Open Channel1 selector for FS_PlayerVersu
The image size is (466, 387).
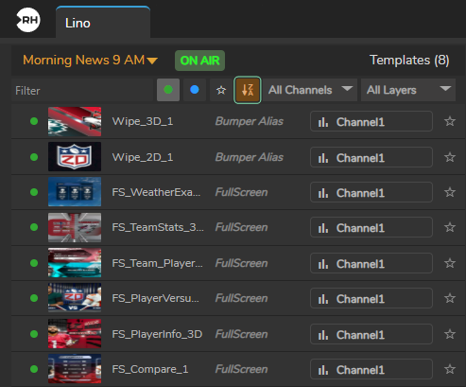pos(371,298)
